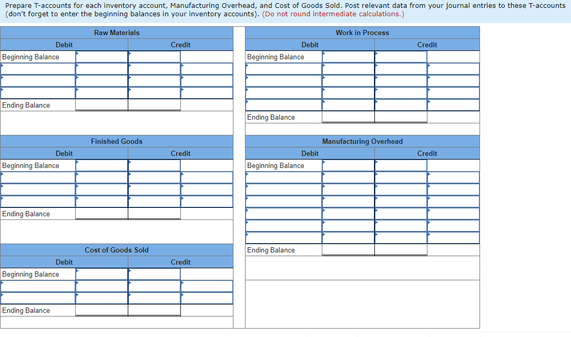
Task: Select Cost of Goods Sold Ending Balance credit cell
Action: tap(154, 310)
